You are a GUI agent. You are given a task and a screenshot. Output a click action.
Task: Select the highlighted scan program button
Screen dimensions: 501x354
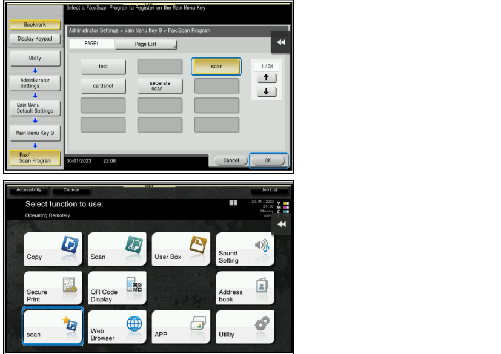pyautogui.click(x=216, y=67)
